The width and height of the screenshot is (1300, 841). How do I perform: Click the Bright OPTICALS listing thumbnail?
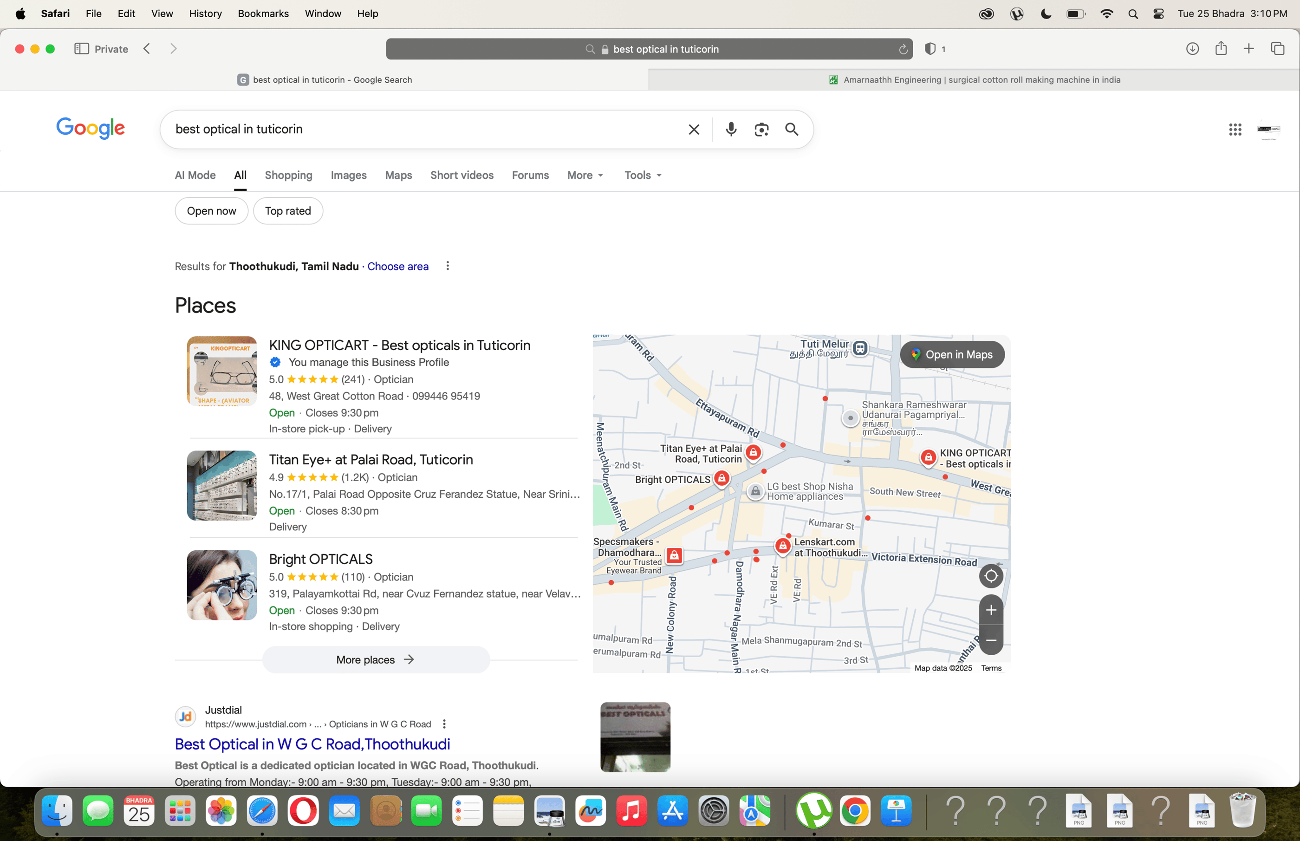click(221, 585)
